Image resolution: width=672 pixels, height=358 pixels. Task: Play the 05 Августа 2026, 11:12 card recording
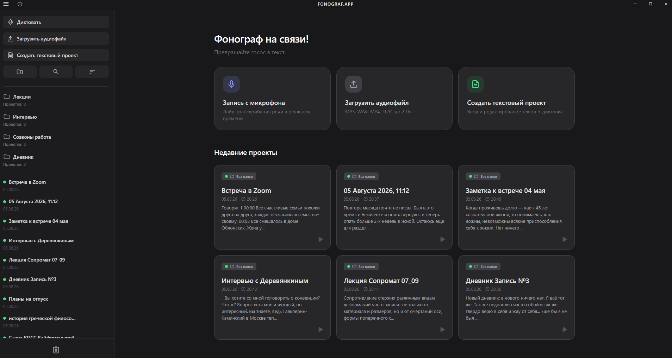(443, 239)
